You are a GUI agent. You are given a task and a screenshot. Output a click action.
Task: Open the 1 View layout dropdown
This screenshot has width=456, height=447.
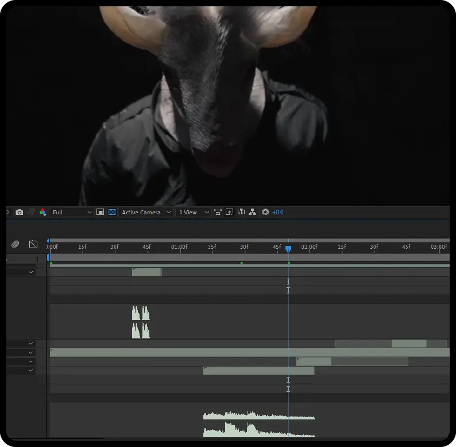[194, 212]
